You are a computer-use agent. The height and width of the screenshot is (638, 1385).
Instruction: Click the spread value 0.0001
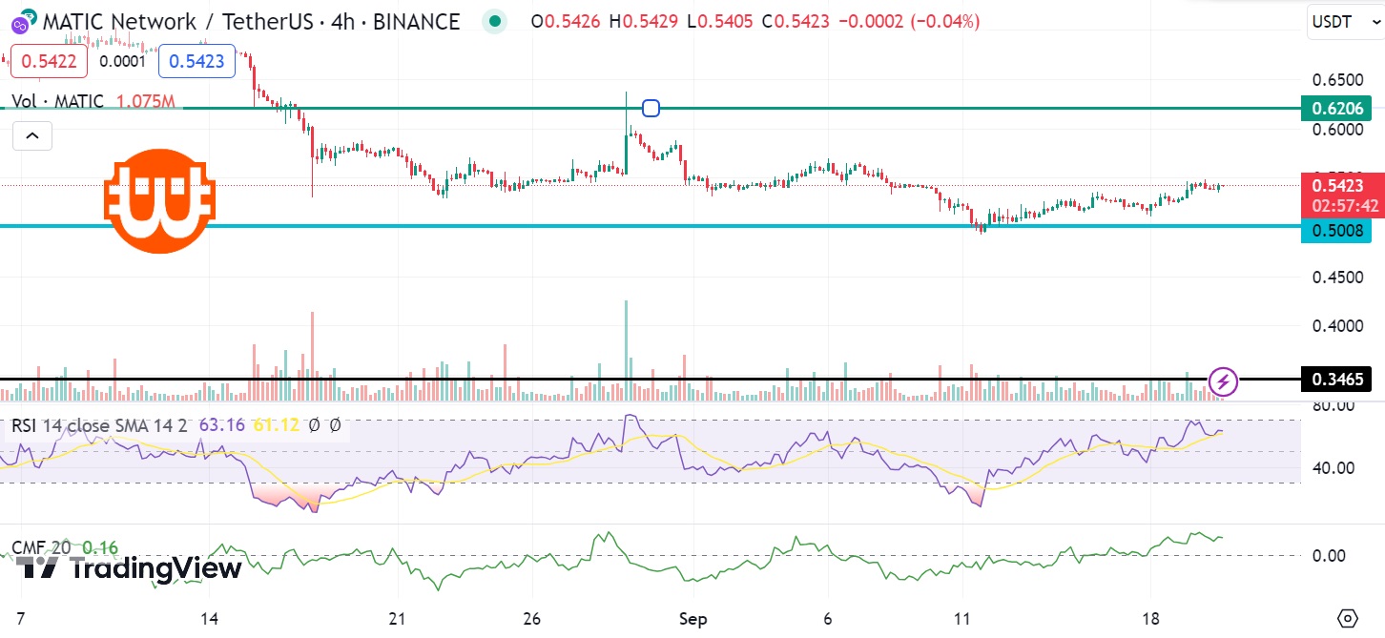coord(123,62)
